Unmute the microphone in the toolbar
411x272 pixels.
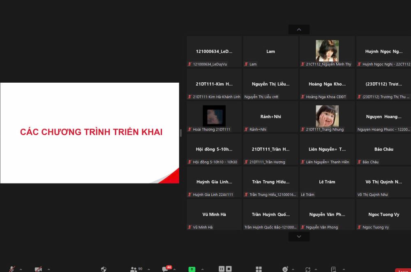pyautogui.click(x=12, y=269)
